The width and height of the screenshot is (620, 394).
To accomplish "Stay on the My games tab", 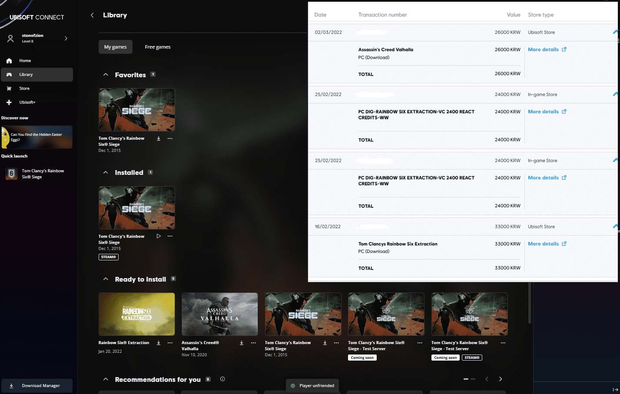I will click(x=115, y=46).
